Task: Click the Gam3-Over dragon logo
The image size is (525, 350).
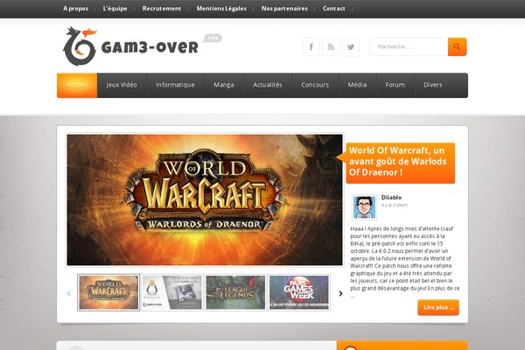Action: [80, 46]
